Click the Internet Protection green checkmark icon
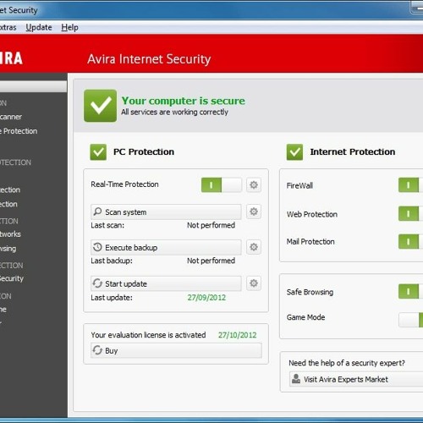 coord(294,152)
